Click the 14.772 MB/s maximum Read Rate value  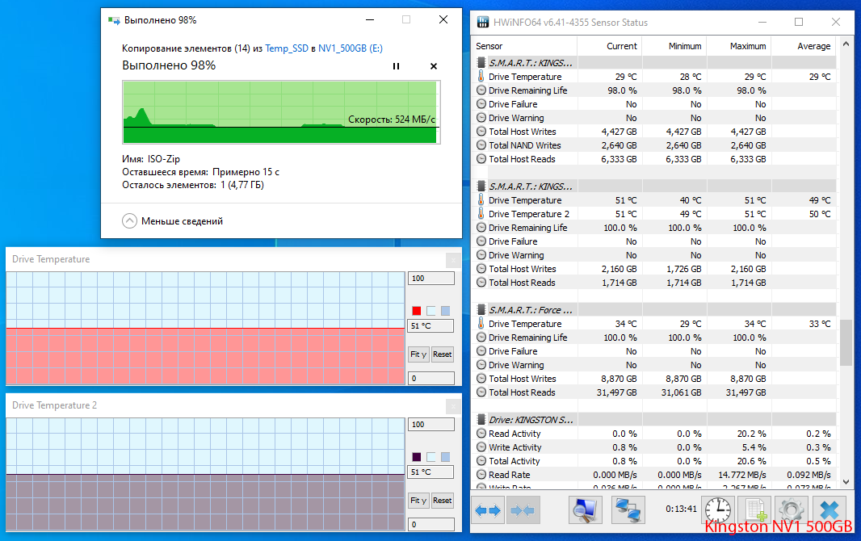[x=741, y=475]
